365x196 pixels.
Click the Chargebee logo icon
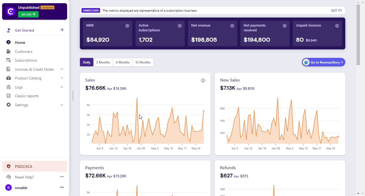[x=11, y=11]
